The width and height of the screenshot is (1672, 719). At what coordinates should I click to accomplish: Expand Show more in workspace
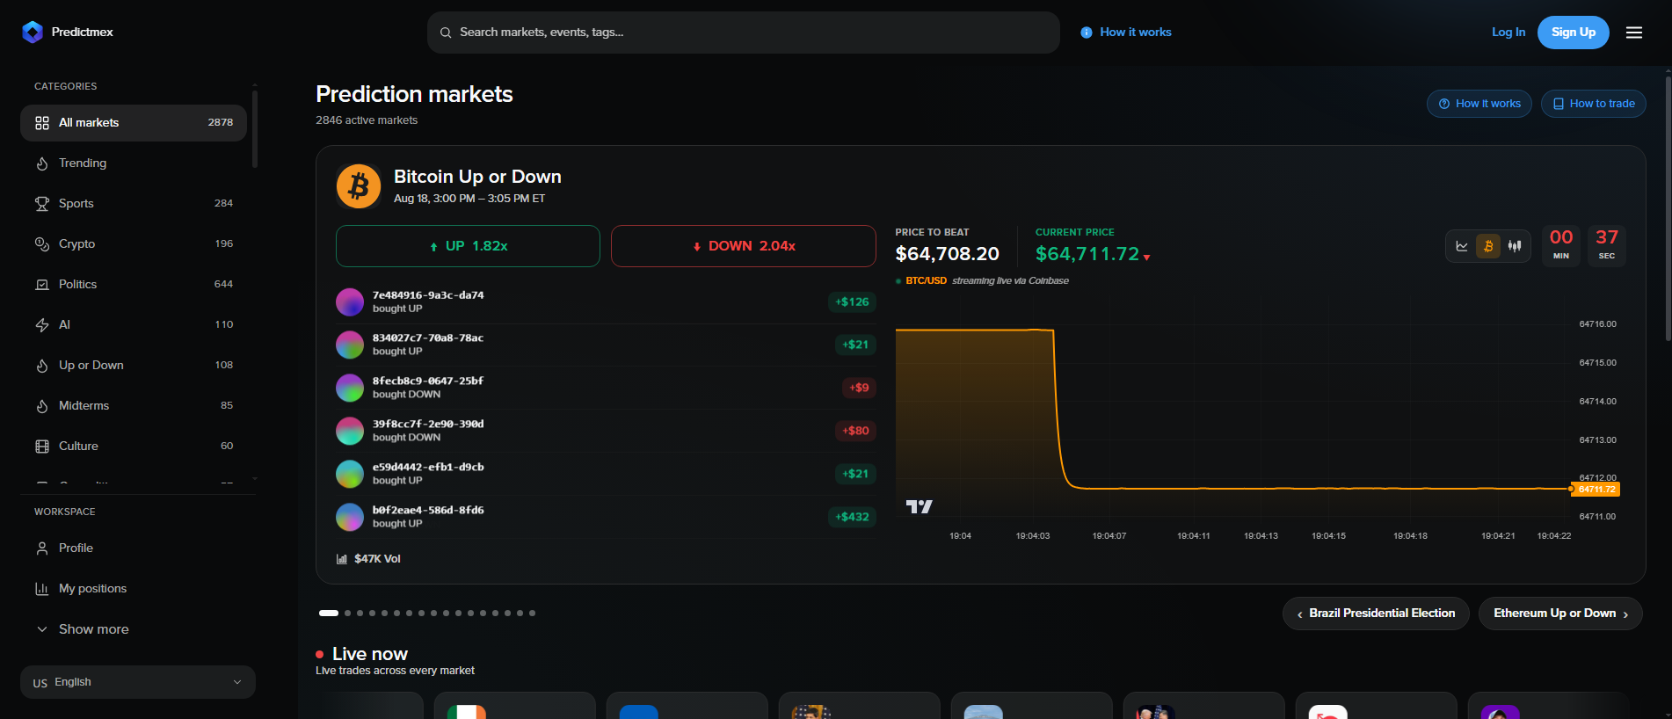click(x=82, y=629)
